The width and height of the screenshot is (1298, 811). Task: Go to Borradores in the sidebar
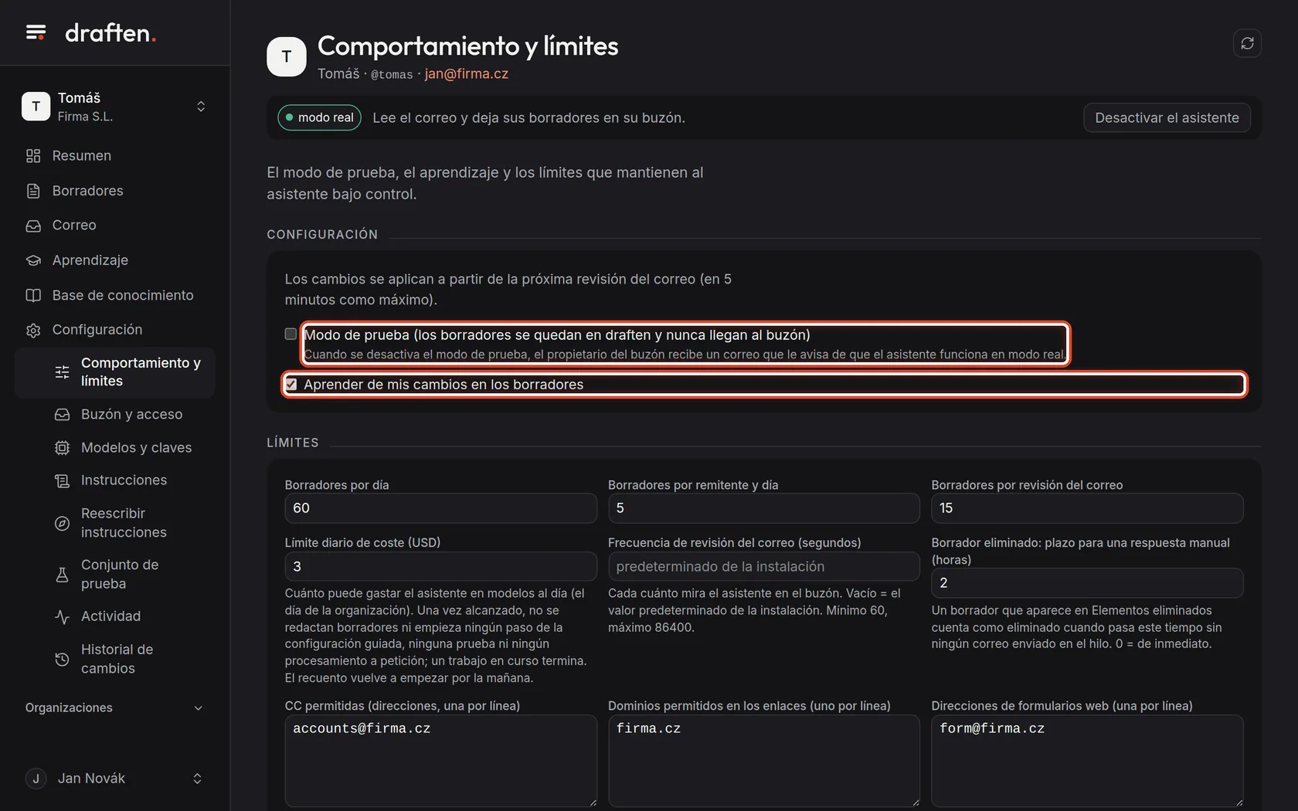pos(114,191)
